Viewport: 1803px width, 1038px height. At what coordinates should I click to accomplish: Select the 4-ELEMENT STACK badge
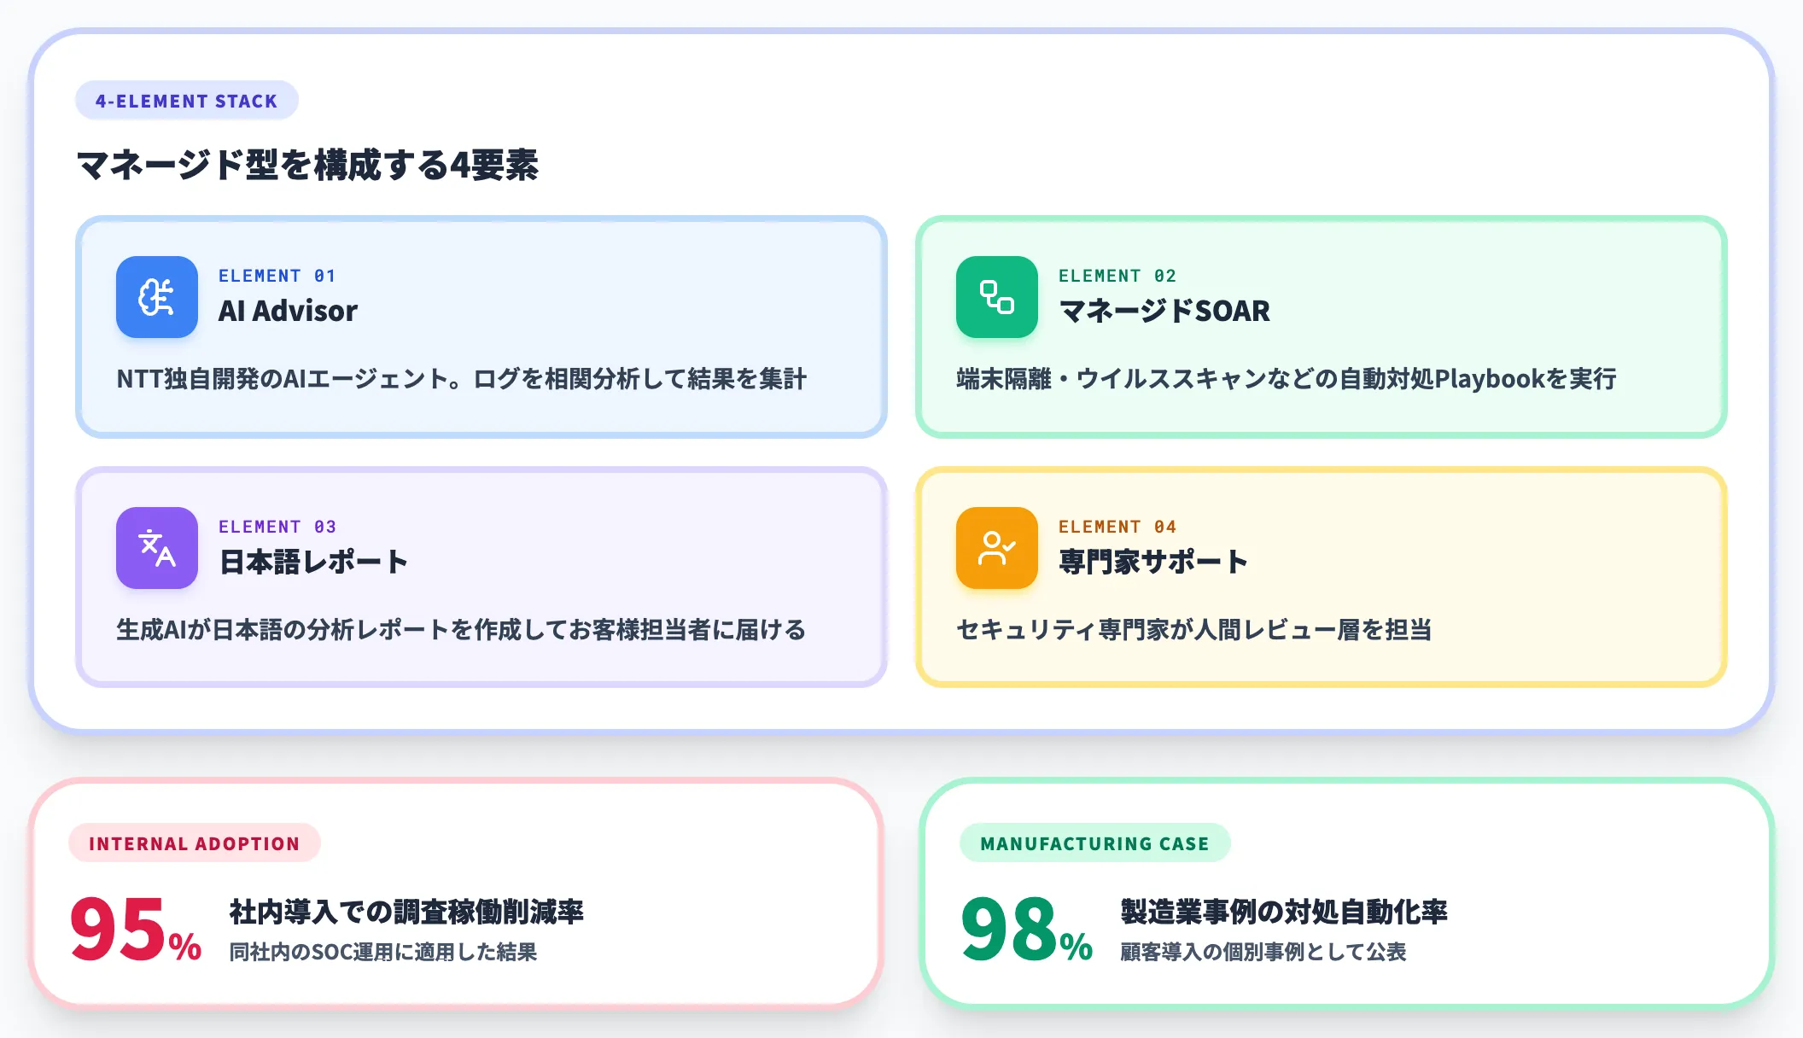[187, 101]
